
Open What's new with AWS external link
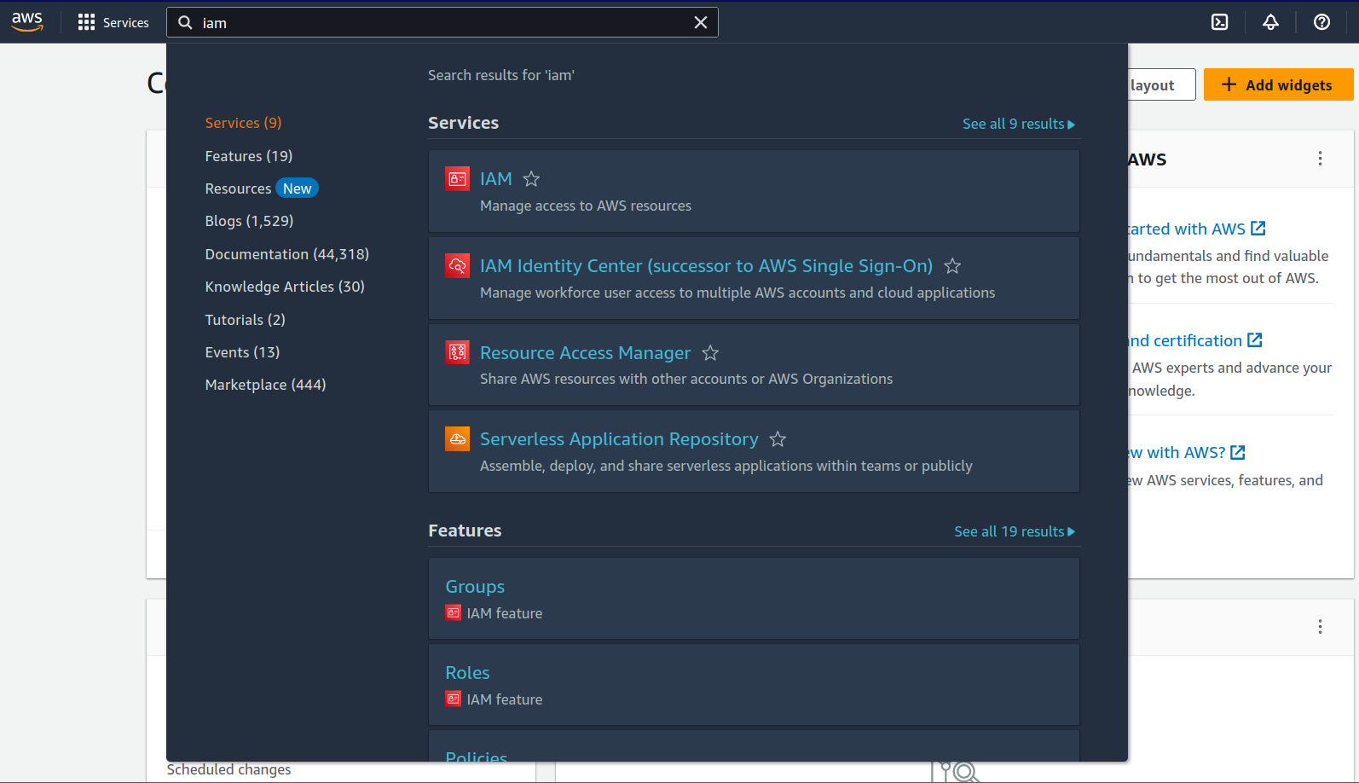[x=1187, y=452]
